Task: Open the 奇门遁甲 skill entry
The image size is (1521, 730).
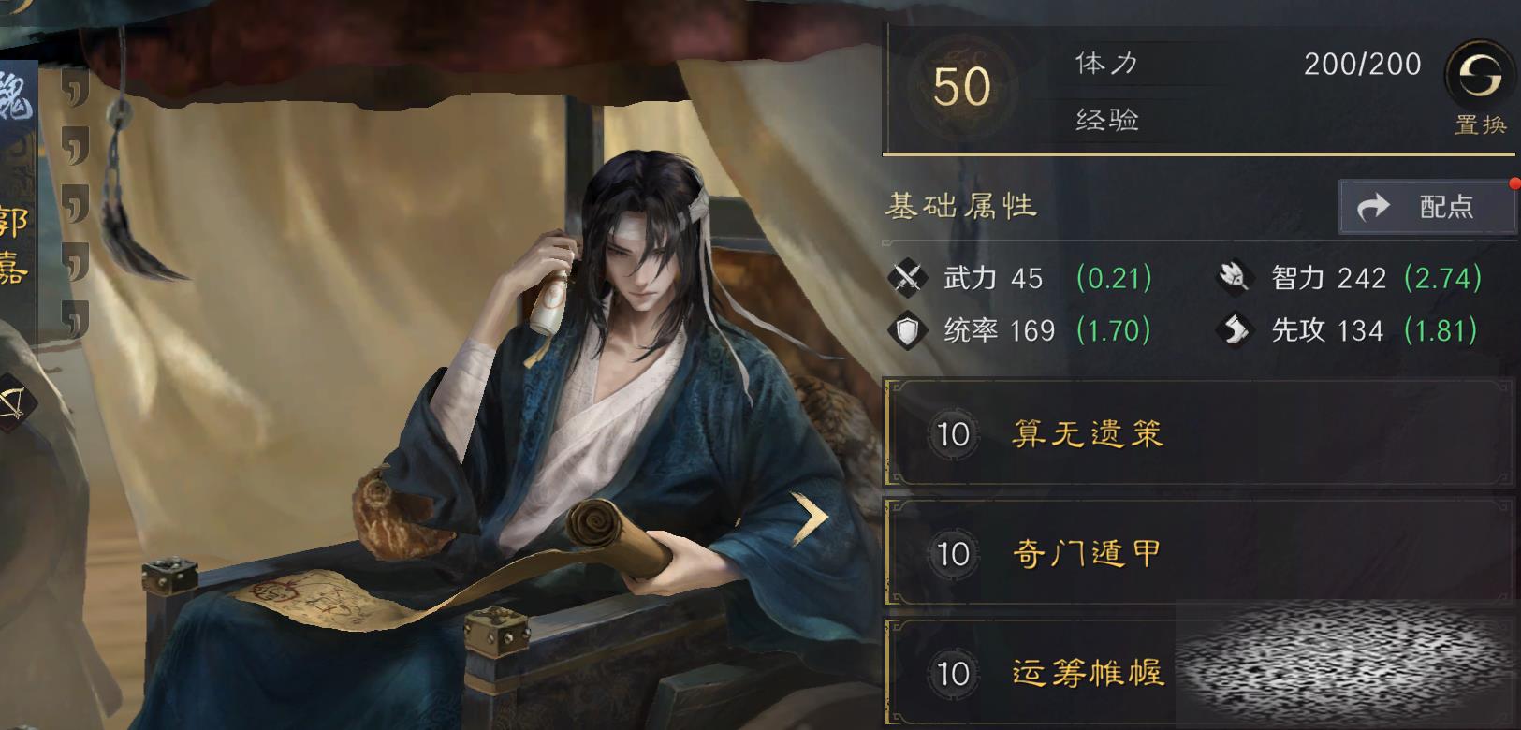Action: pyautogui.click(x=1199, y=552)
